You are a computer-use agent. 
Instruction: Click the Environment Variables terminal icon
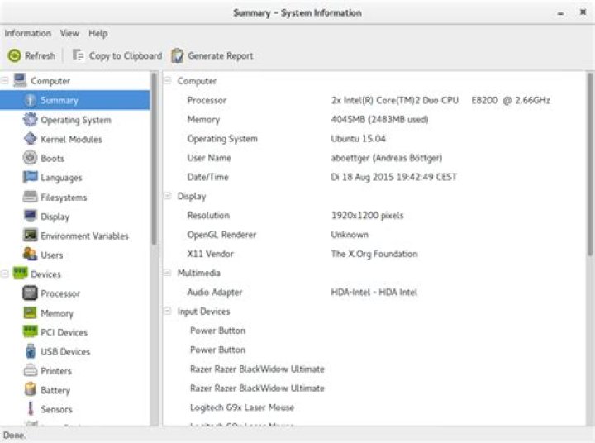(x=30, y=235)
